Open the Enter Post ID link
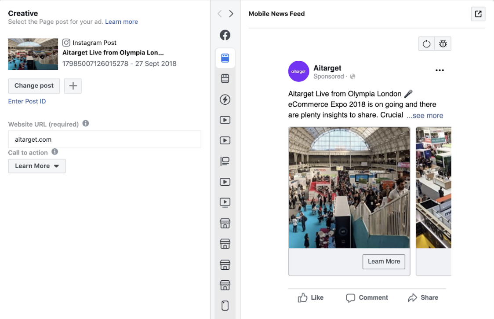494x319 pixels. (27, 101)
